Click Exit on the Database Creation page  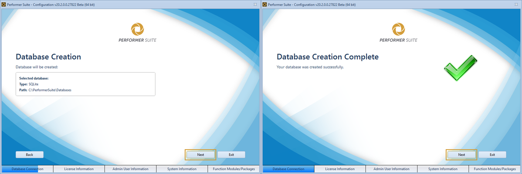pos(231,154)
